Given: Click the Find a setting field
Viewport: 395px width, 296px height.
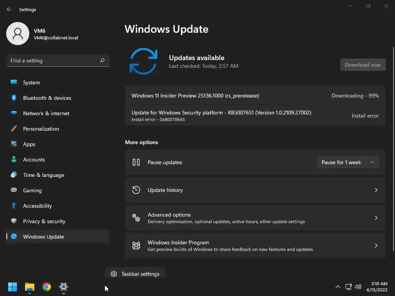Looking at the screenshot, I should 58,61.
